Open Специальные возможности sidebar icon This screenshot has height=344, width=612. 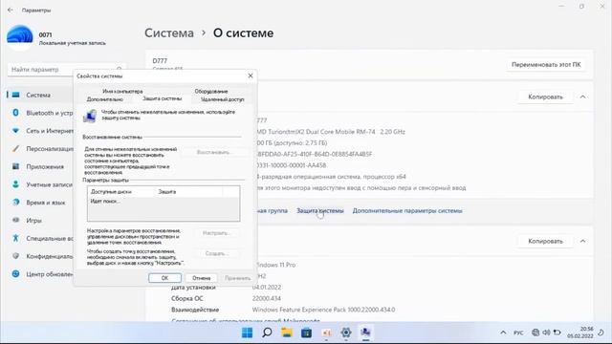[x=15, y=238]
